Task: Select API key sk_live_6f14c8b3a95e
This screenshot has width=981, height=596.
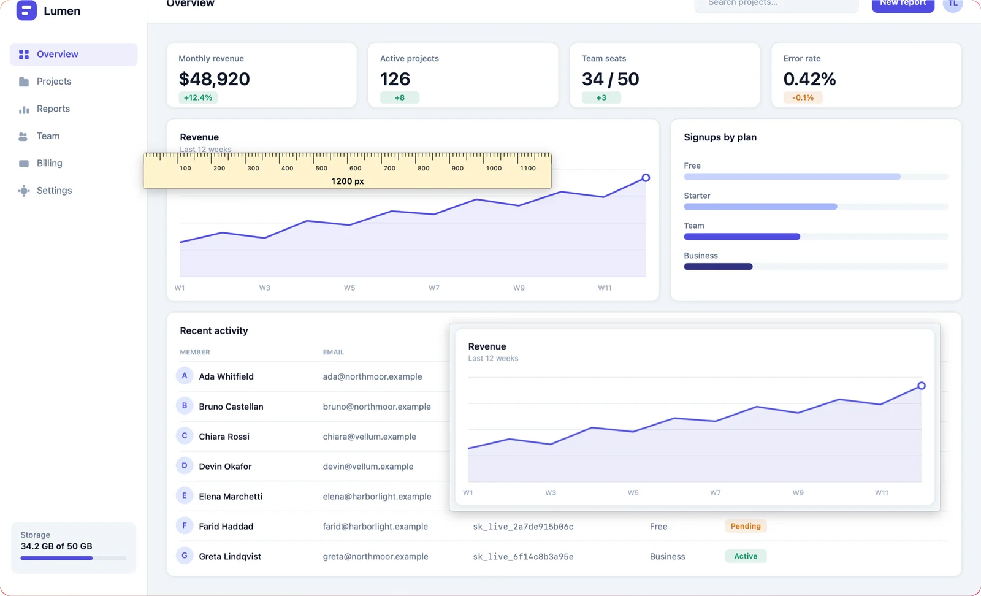Action: [x=524, y=557]
